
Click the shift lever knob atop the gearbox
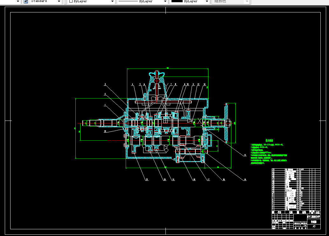tap(157, 74)
